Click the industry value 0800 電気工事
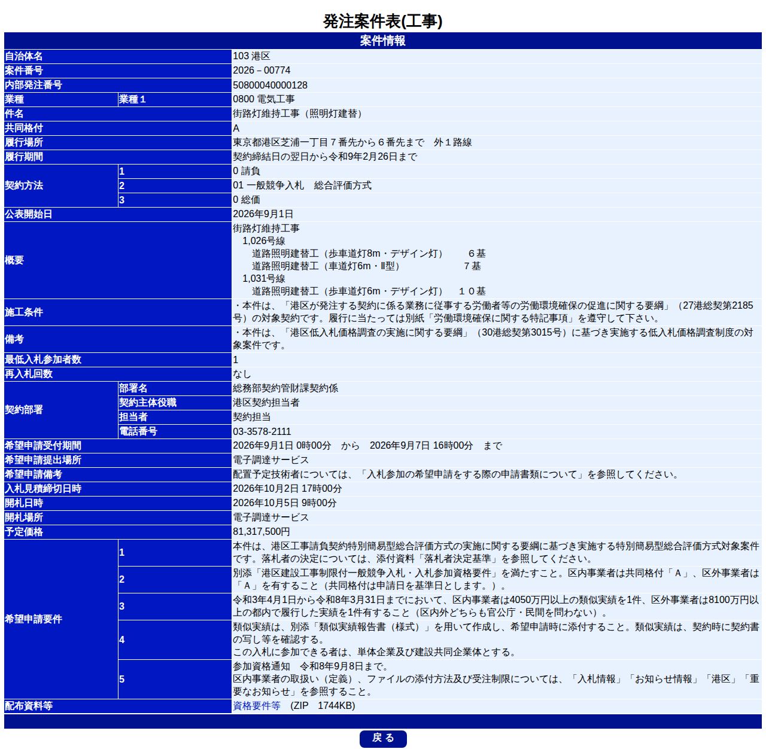The width and height of the screenshot is (766, 749). pyautogui.click(x=263, y=99)
